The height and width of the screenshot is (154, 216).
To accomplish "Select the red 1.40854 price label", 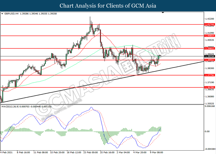I will (x=210, y=36).
